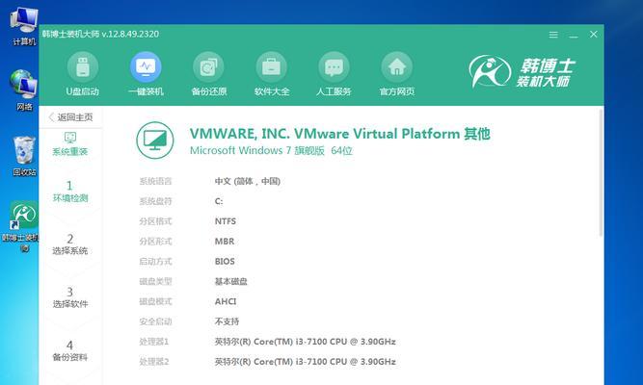Viewport: 643px width, 385px height.
Task: Select step 1 环境检测
Action: tap(70, 192)
